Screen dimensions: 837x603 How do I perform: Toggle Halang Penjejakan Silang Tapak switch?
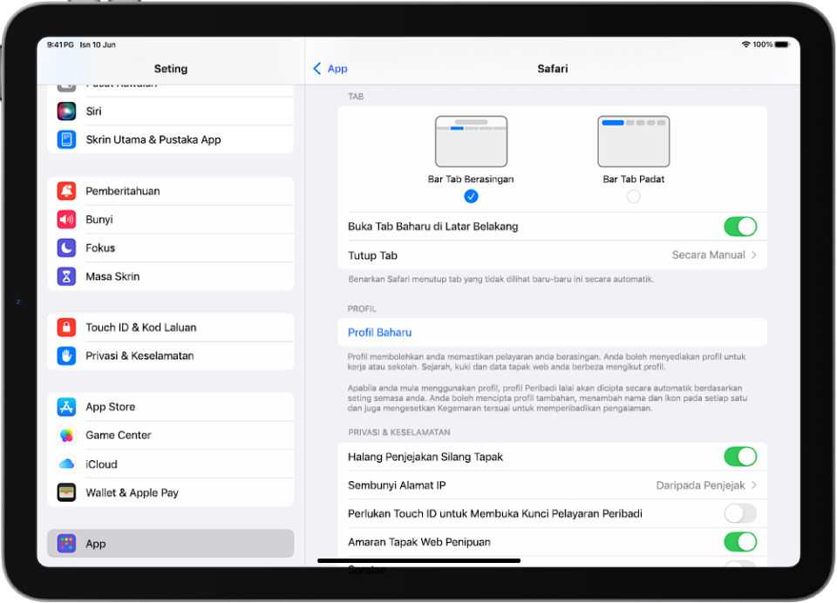[x=740, y=457]
